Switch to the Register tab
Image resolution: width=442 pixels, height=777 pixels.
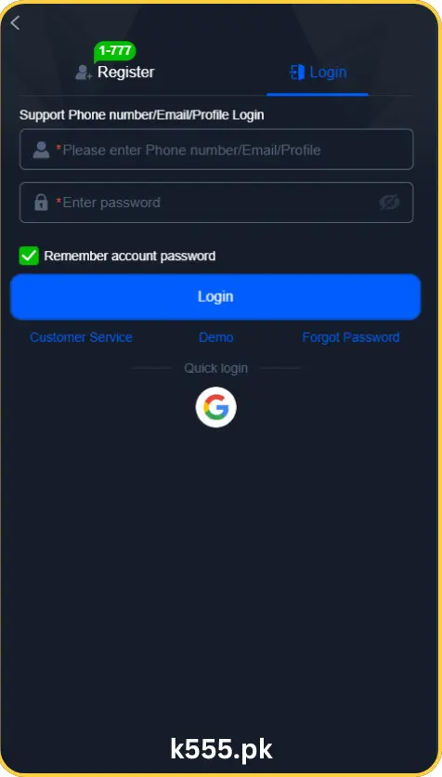pyautogui.click(x=125, y=72)
